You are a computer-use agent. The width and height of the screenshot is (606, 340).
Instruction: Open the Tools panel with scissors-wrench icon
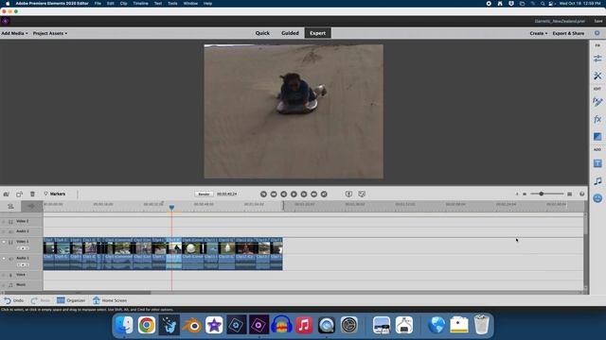[x=597, y=76]
